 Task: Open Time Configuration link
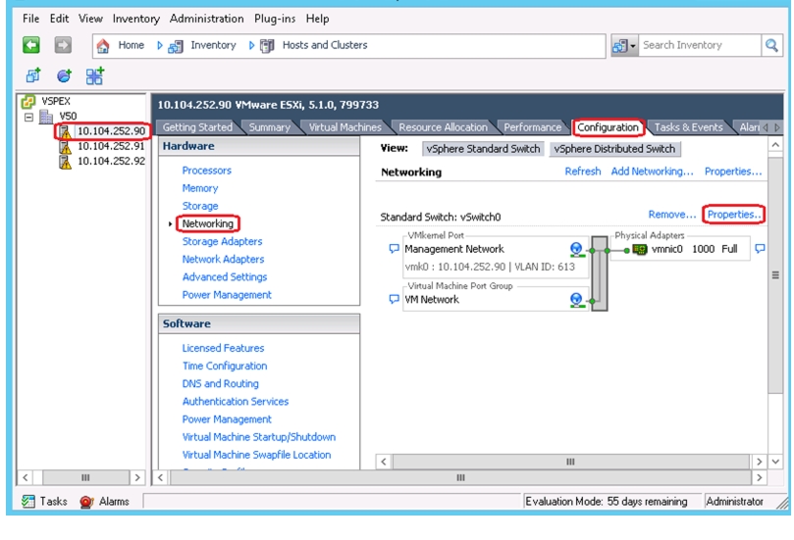click(225, 367)
